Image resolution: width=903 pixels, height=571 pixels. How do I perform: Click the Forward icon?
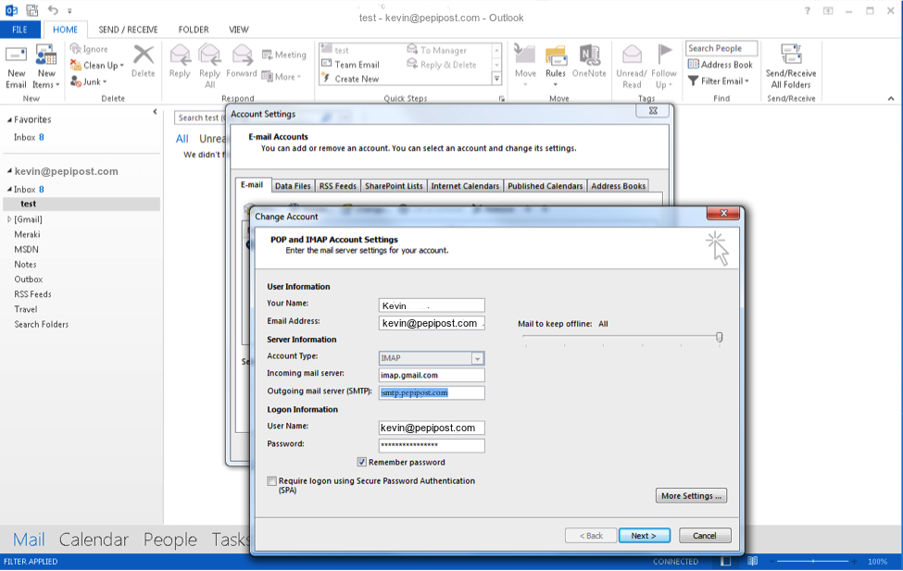click(x=242, y=56)
